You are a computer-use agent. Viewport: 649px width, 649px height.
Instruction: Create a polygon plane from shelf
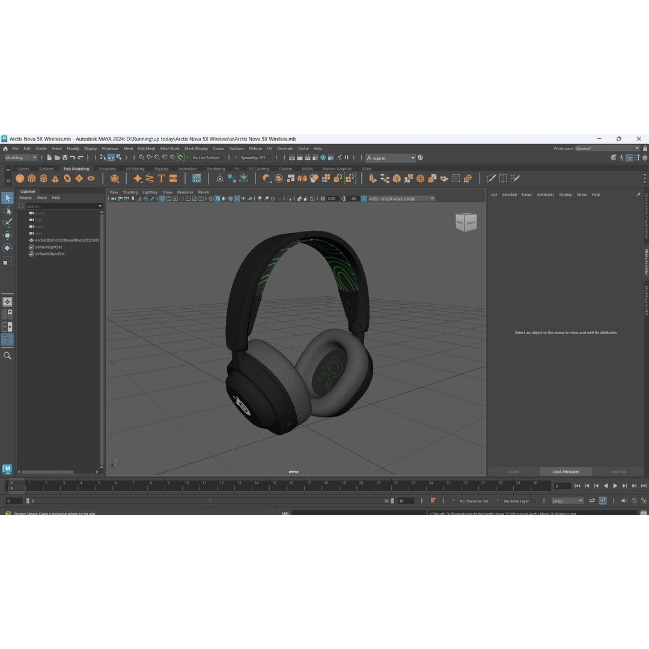79,178
